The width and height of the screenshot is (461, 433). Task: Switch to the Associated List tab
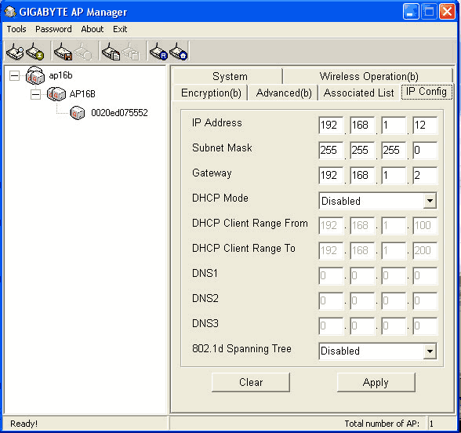pos(359,93)
